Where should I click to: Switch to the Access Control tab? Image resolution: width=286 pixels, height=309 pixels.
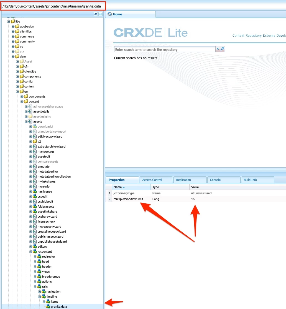pyautogui.click(x=156, y=180)
